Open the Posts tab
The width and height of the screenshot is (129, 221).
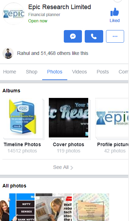click(103, 72)
